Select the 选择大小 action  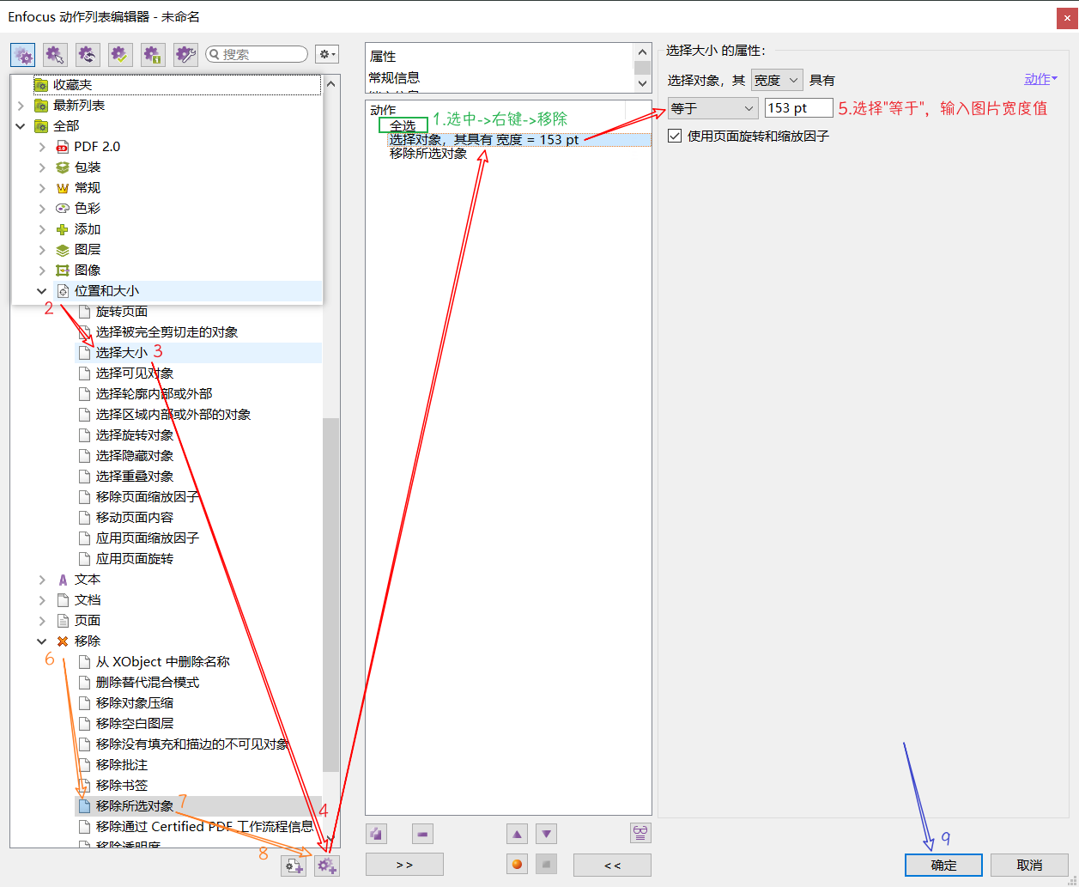click(x=122, y=352)
